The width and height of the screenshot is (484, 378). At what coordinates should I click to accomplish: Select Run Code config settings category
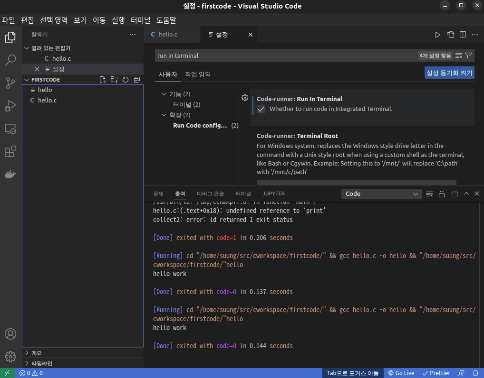click(205, 126)
